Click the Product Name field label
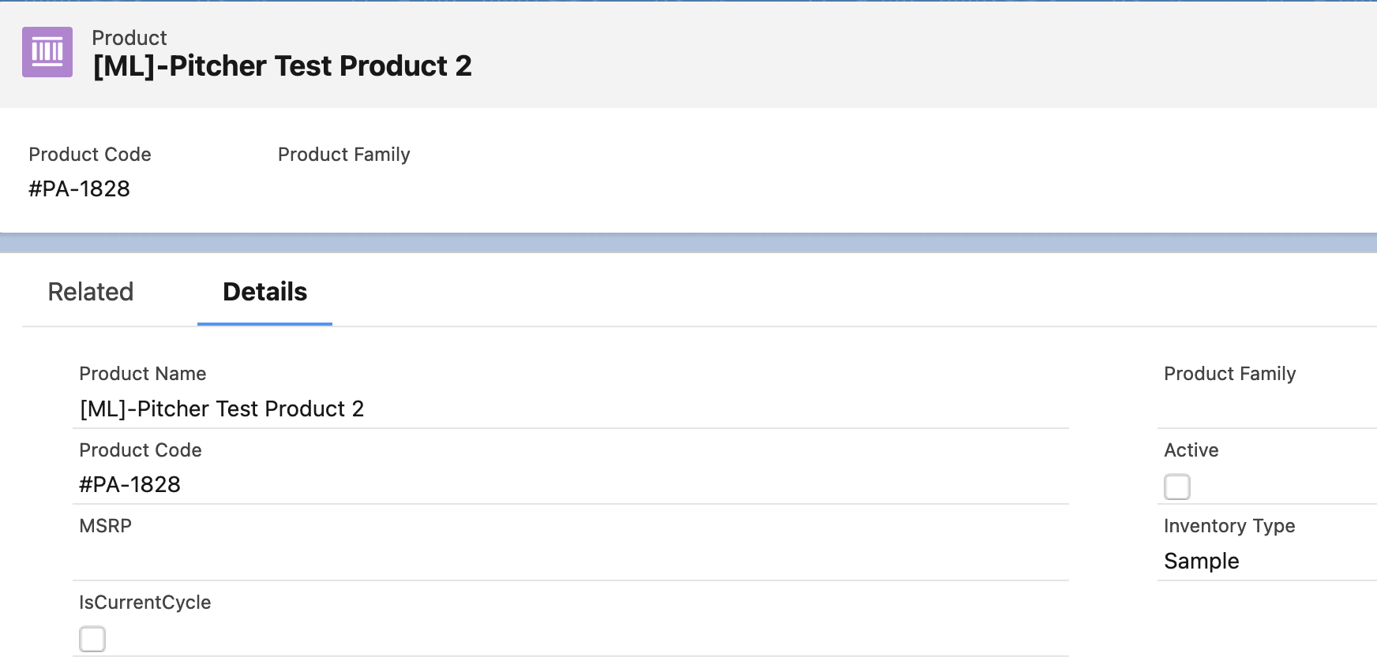 143,374
